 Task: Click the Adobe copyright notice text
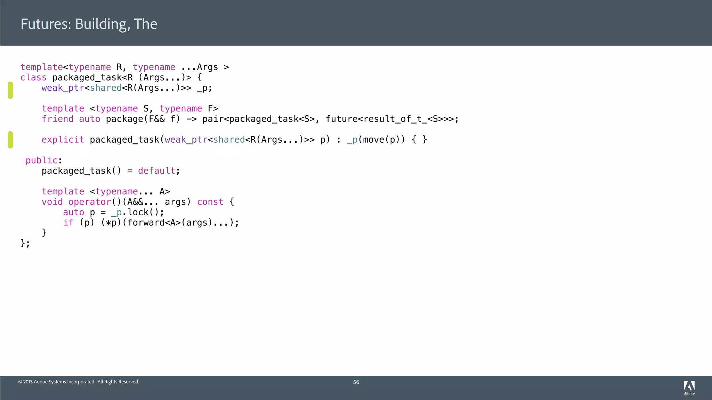[79, 382]
